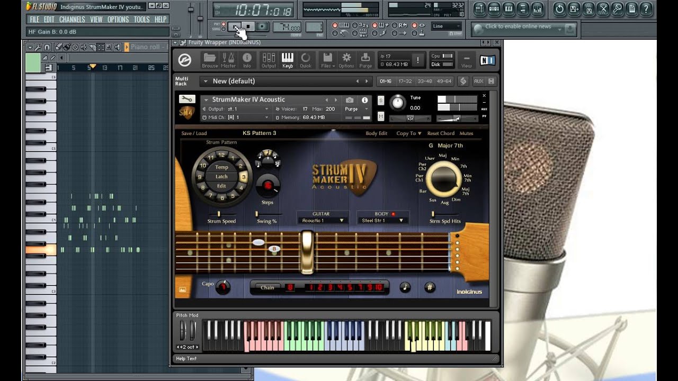678x381 pixels.
Task: Switch to rack page 17-32
Action: pyautogui.click(x=405, y=81)
